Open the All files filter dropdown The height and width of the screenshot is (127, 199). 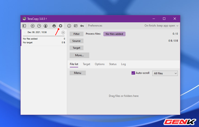point(165,73)
